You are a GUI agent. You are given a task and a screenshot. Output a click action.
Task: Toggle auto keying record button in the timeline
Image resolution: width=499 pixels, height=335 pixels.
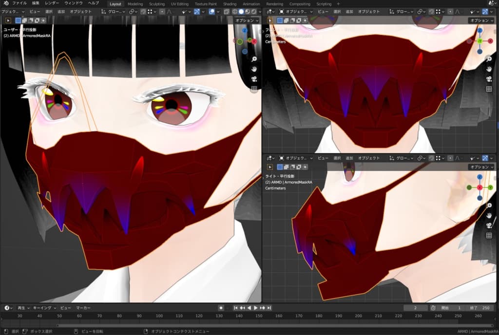[x=221, y=308]
